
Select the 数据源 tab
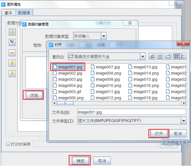[x=24, y=13]
